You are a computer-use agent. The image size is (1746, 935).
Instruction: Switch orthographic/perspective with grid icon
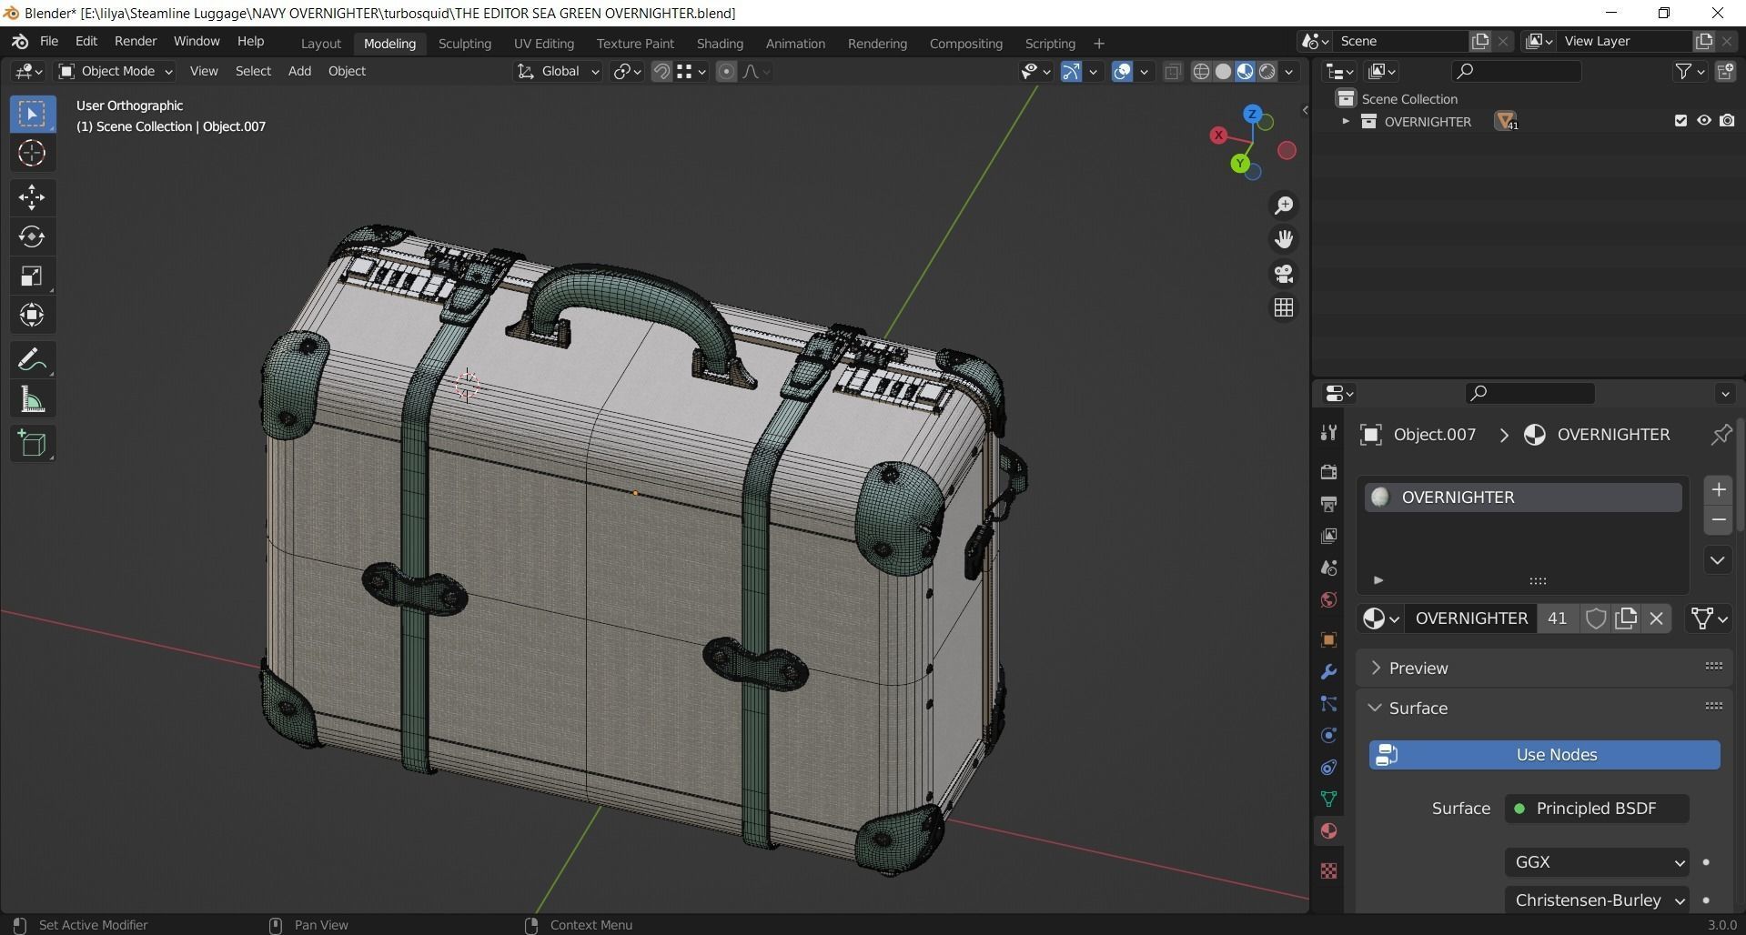coord(1284,308)
